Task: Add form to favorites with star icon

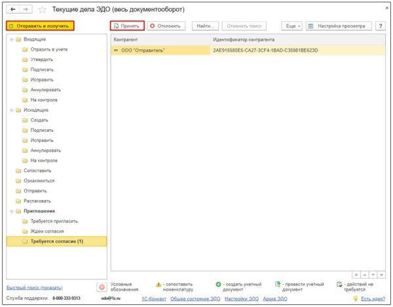Action: pyautogui.click(x=43, y=10)
